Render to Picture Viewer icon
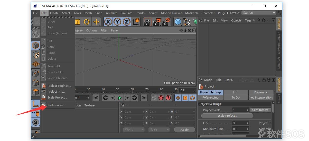This screenshot has height=141, width=309. (157, 22)
